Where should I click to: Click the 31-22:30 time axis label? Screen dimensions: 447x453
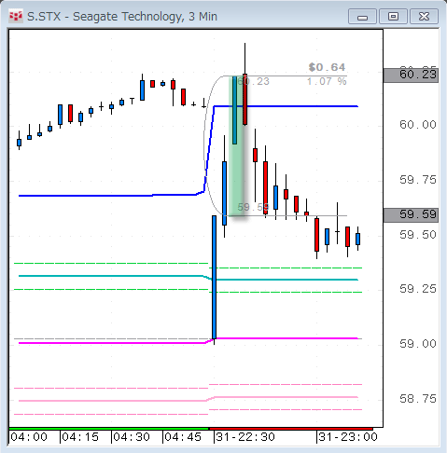[x=245, y=437]
